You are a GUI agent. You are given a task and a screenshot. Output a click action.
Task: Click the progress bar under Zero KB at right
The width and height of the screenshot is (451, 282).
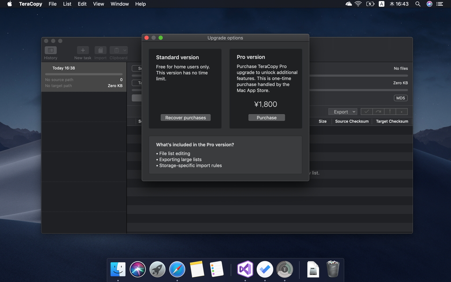tap(359, 90)
